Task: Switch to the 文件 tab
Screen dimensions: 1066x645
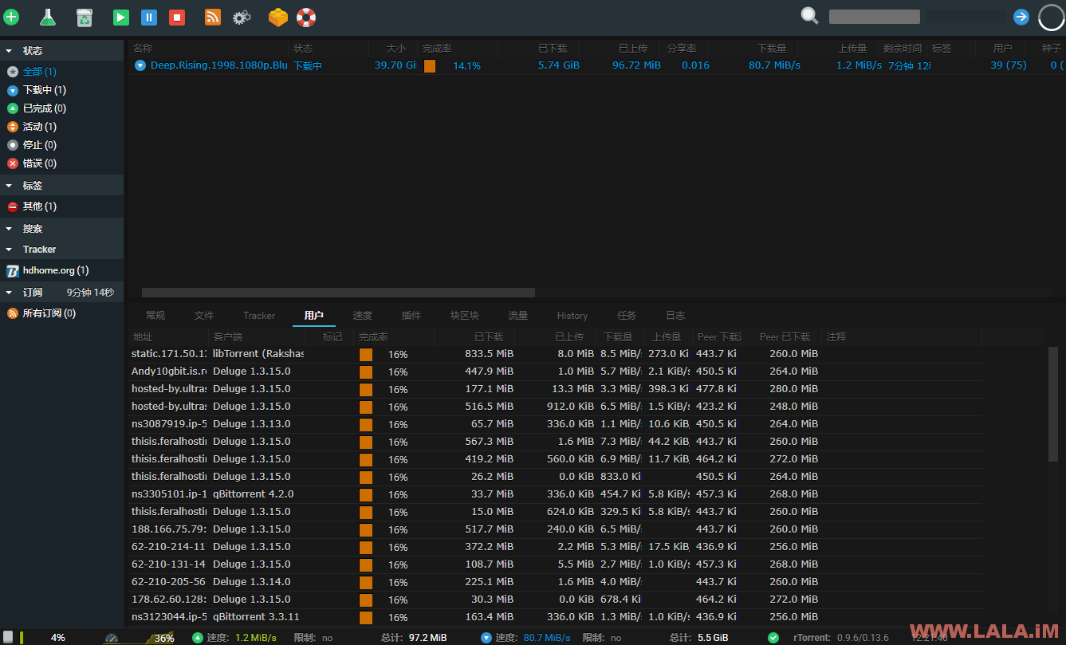Action: click(204, 316)
